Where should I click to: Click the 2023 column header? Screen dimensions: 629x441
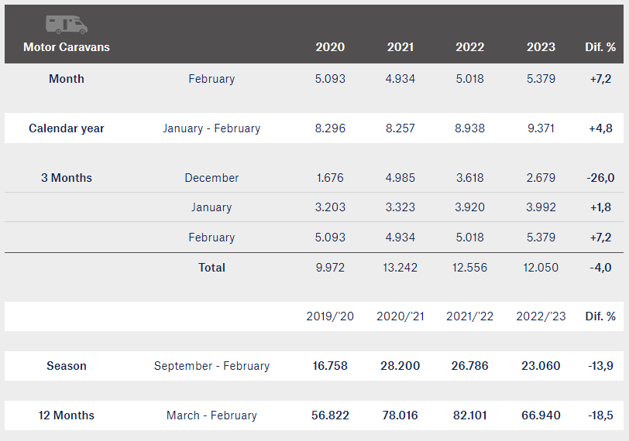[541, 47]
